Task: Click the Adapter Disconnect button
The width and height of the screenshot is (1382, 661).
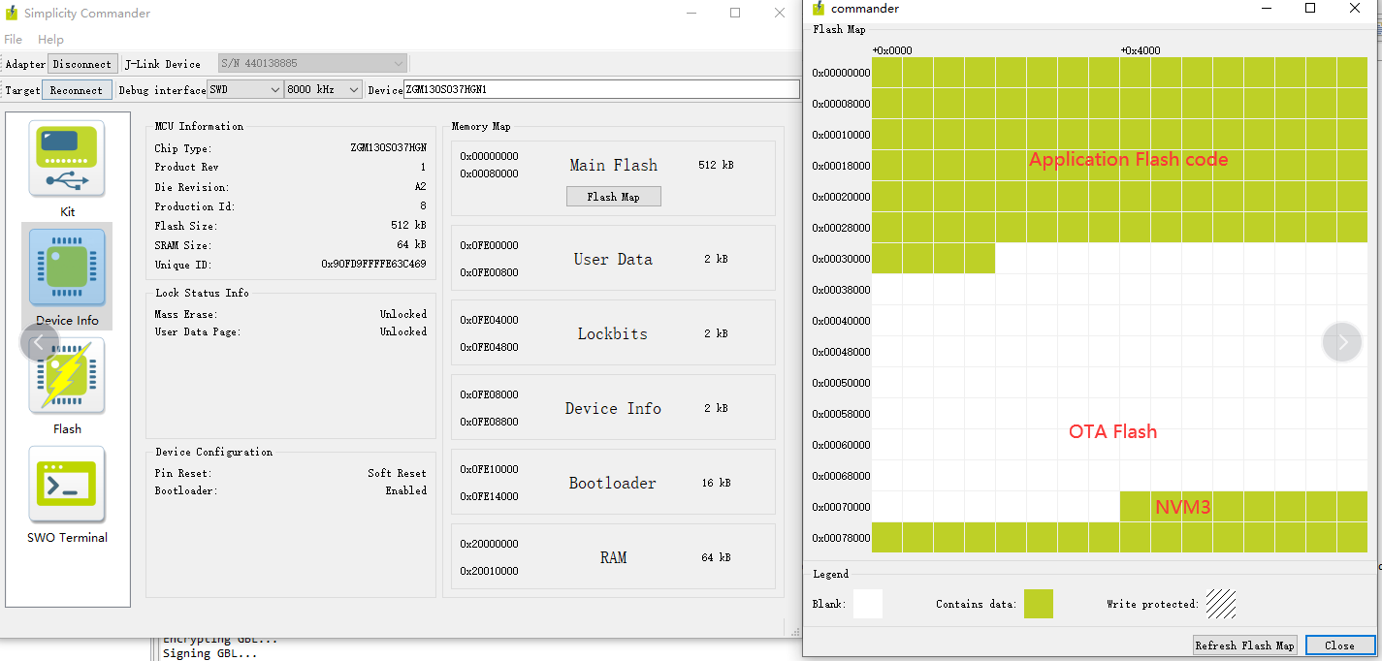Action: pos(82,64)
